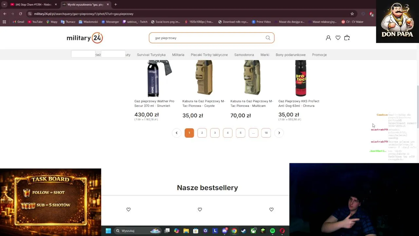This screenshot has height=236, width=419.
Task: Toggle favorite heart on first bestseller item
Action: click(128, 209)
